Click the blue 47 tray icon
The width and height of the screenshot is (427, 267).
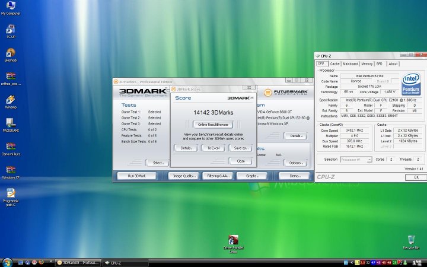(x=374, y=263)
